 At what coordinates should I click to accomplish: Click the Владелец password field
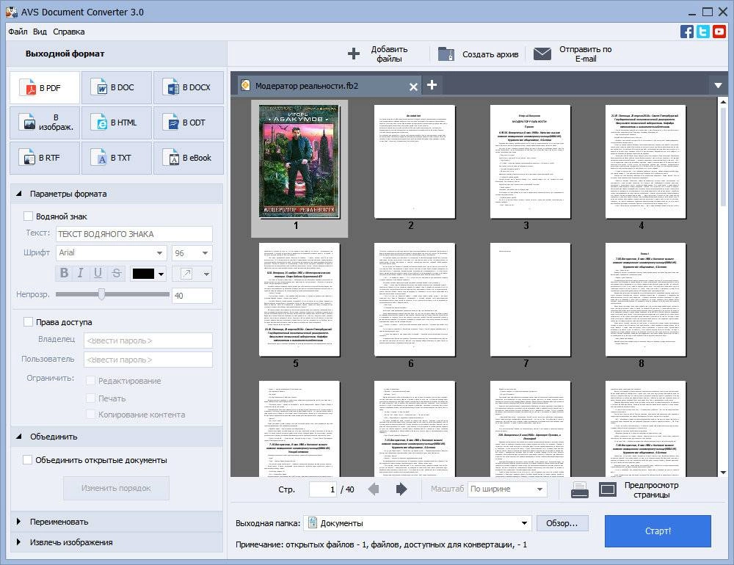pyautogui.click(x=148, y=340)
